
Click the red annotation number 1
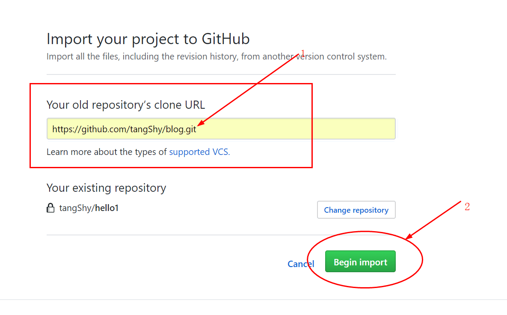point(303,53)
